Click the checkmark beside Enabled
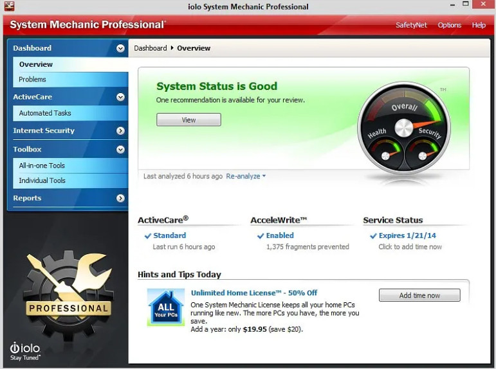This screenshot has width=496, height=369. pyautogui.click(x=261, y=236)
